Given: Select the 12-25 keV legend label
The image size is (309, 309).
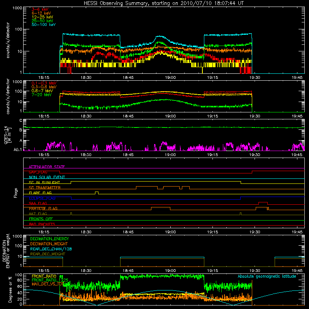Looking at the screenshot, I should (42, 17).
